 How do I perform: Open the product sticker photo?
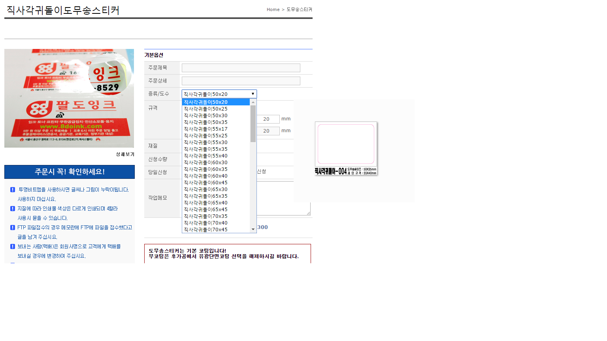tap(69, 98)
